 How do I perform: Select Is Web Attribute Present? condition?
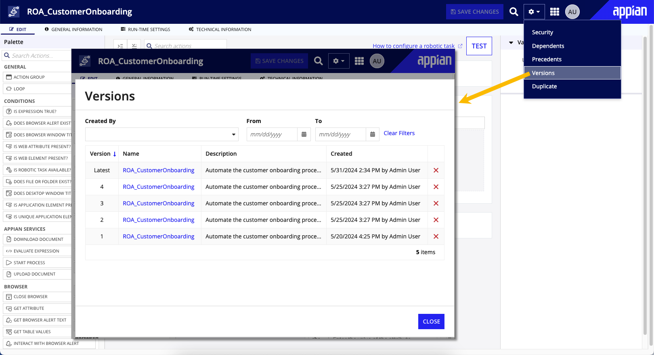(x=37, y=146)
